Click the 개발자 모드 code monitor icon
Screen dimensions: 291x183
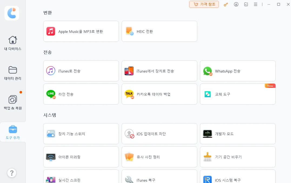coord(208,134)
